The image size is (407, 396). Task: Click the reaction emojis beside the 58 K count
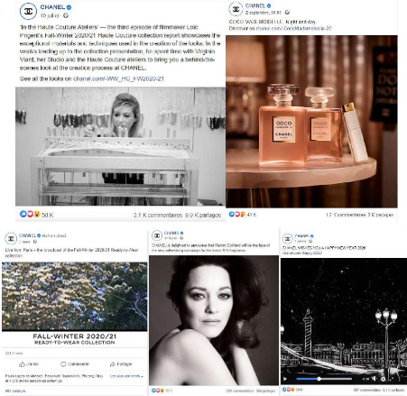[30, 214]
